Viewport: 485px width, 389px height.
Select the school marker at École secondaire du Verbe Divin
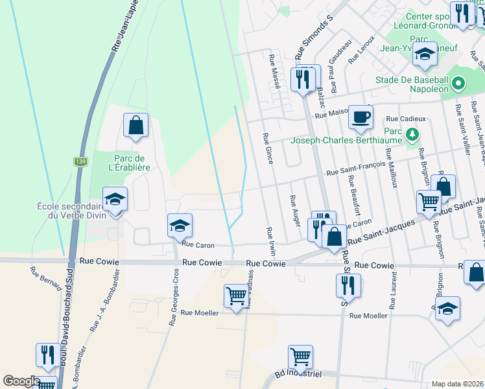pyautogui.click(x=115, y=201)
